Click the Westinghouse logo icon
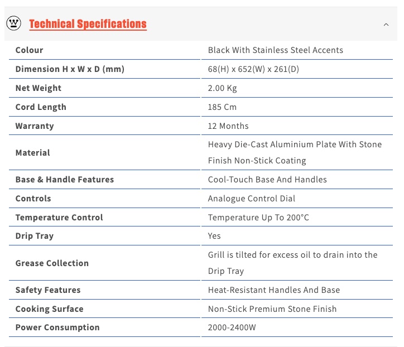 (x=14, y=23)
